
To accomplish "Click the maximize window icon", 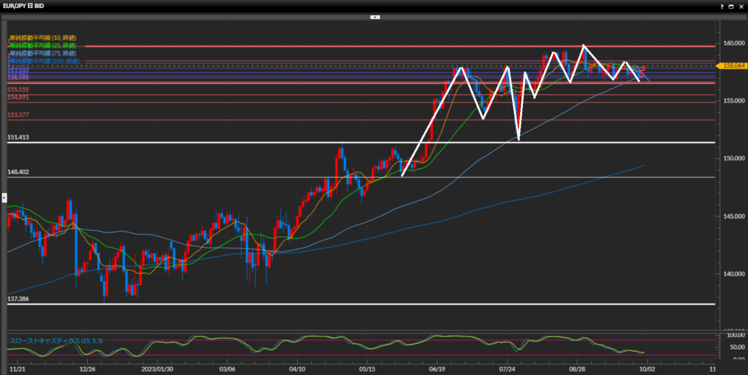I will click(730, 5).
